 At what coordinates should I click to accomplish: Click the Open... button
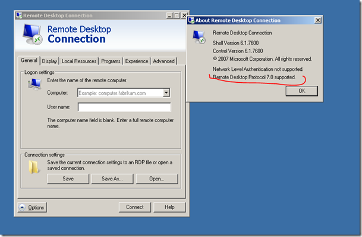click(157, 179)
